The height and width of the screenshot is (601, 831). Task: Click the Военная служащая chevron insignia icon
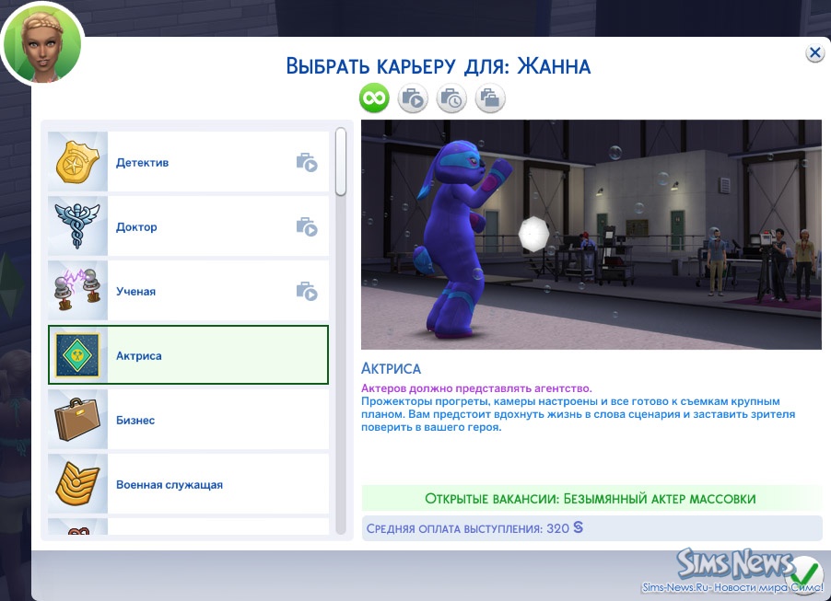pyautogui.click(x=78, y=485)
